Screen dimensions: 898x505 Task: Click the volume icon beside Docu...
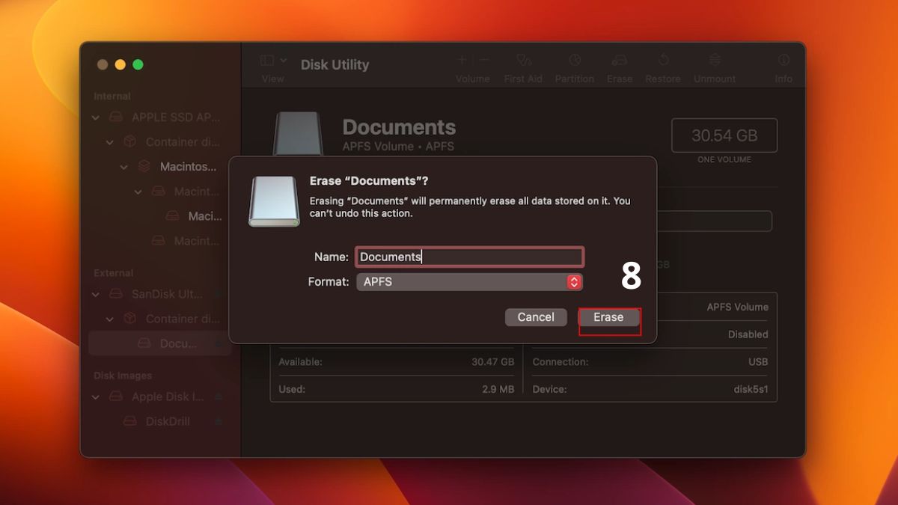[x=144, y=343]
